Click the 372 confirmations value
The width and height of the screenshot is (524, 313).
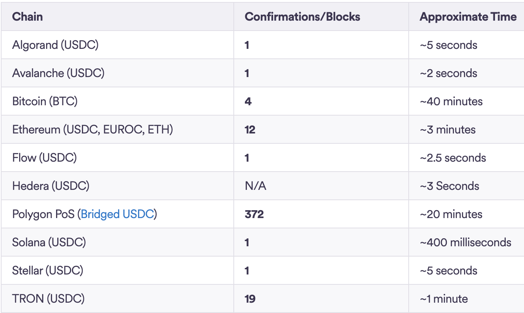(x=254, y=214)
